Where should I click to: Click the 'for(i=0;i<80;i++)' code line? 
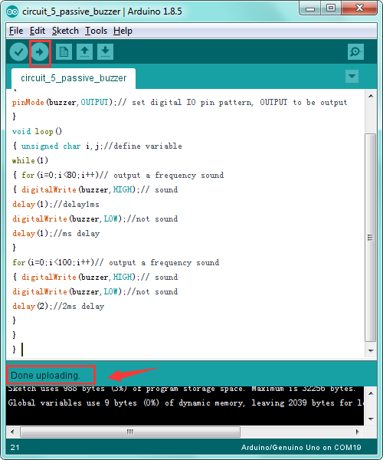point(118,175)
